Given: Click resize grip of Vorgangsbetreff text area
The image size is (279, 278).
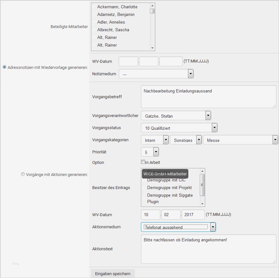Looking at the screenshot, I should pos(274,106).
